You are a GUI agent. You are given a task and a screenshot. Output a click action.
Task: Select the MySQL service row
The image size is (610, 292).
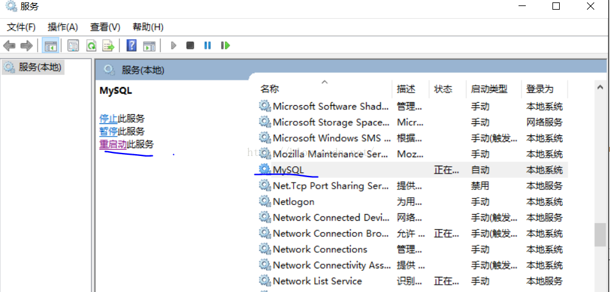tap(288, 170)
